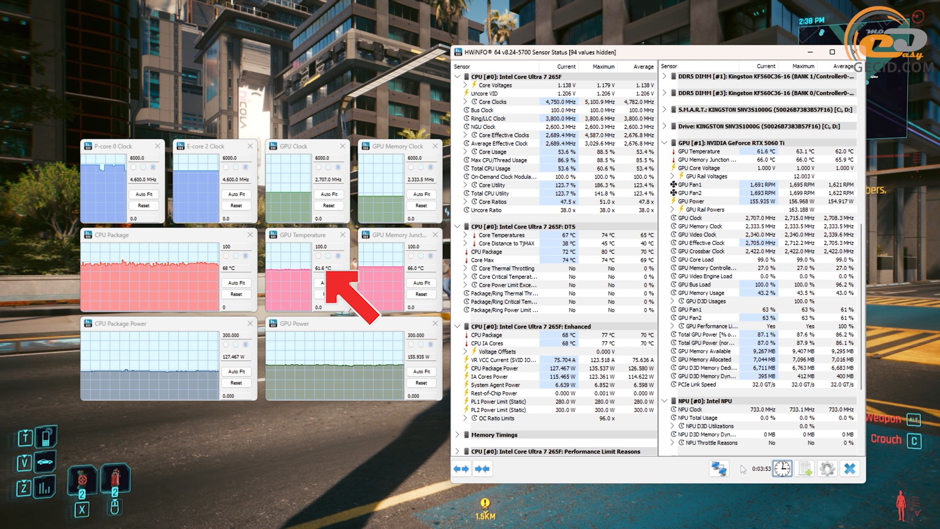Toggle the square checkbox in CPU Package Power
This screenshot has width=940, height=529.
245,344
